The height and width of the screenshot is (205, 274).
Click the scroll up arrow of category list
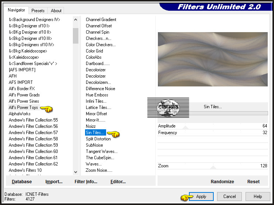(x=76, y=20)
